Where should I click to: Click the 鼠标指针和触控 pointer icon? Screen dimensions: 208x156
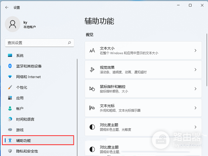click(x=92, y=89)
